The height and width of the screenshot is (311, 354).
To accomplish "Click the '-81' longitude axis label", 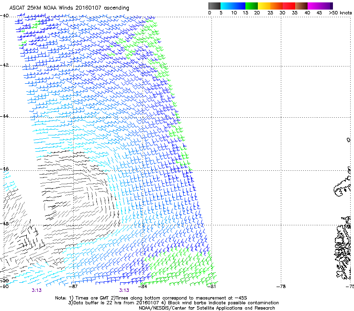I will point(212,287).
